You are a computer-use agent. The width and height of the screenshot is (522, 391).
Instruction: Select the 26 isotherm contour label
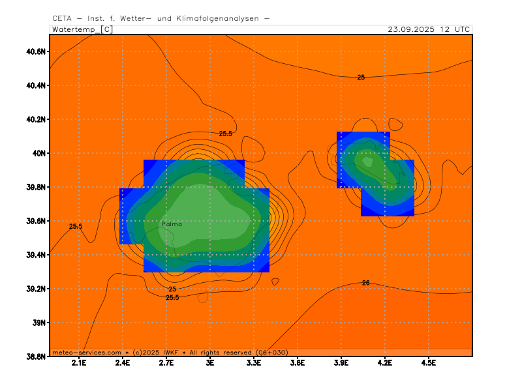pos(365,283)
